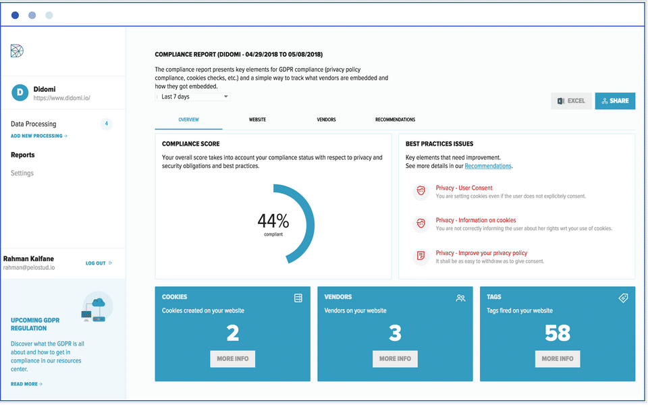
Task: Click the Compliance Report title heading
Action: point(239,55)
